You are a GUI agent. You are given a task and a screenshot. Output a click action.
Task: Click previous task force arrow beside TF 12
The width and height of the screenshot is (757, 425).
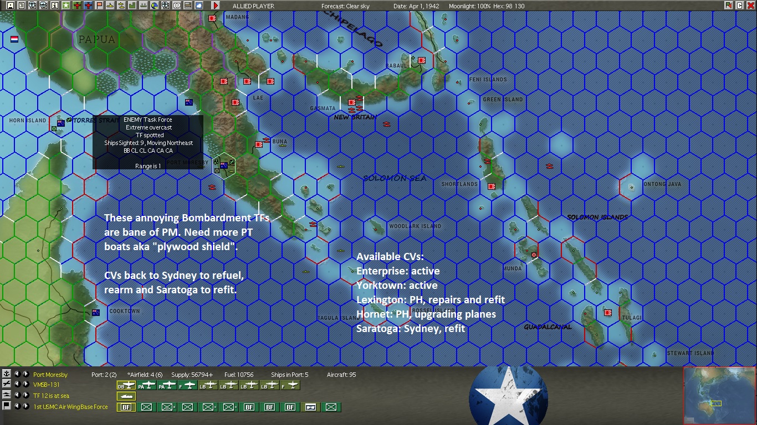click(x=17, y=395)
